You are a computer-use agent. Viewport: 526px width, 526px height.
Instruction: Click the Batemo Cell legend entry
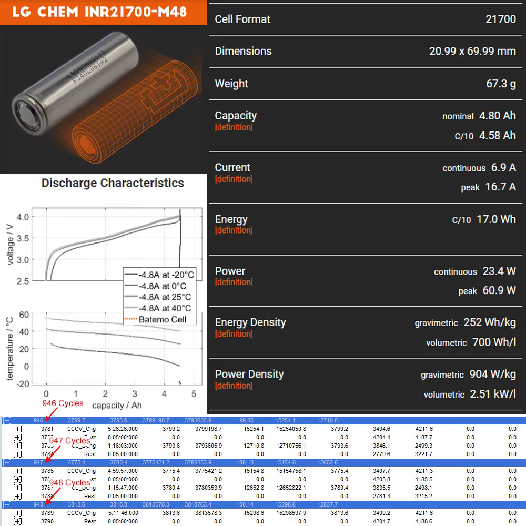[x=155, y=319]
